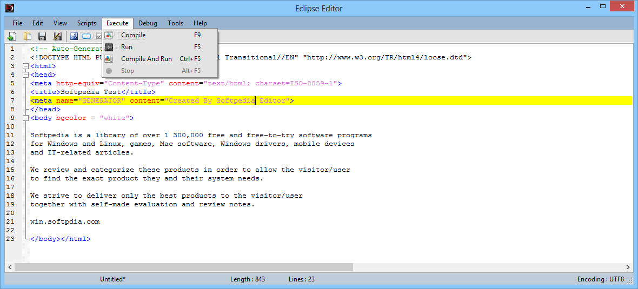Click 'Lines : 23' in the status bar
The width and height of the screenshot is (638, 289).
[x=302, y=279]
